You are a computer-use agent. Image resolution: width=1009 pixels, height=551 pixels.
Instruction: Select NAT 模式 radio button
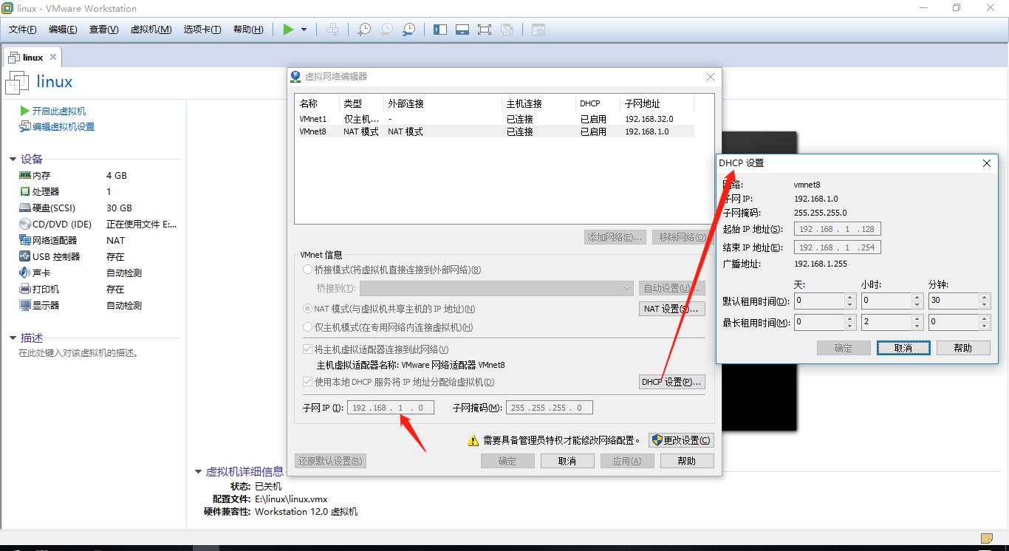[x=307, y=309]
